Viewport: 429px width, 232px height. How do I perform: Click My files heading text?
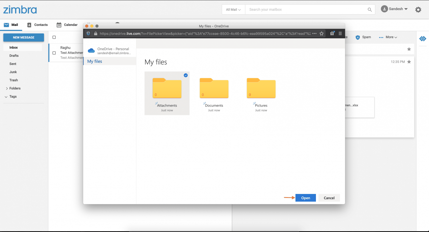tap(156, 62)
